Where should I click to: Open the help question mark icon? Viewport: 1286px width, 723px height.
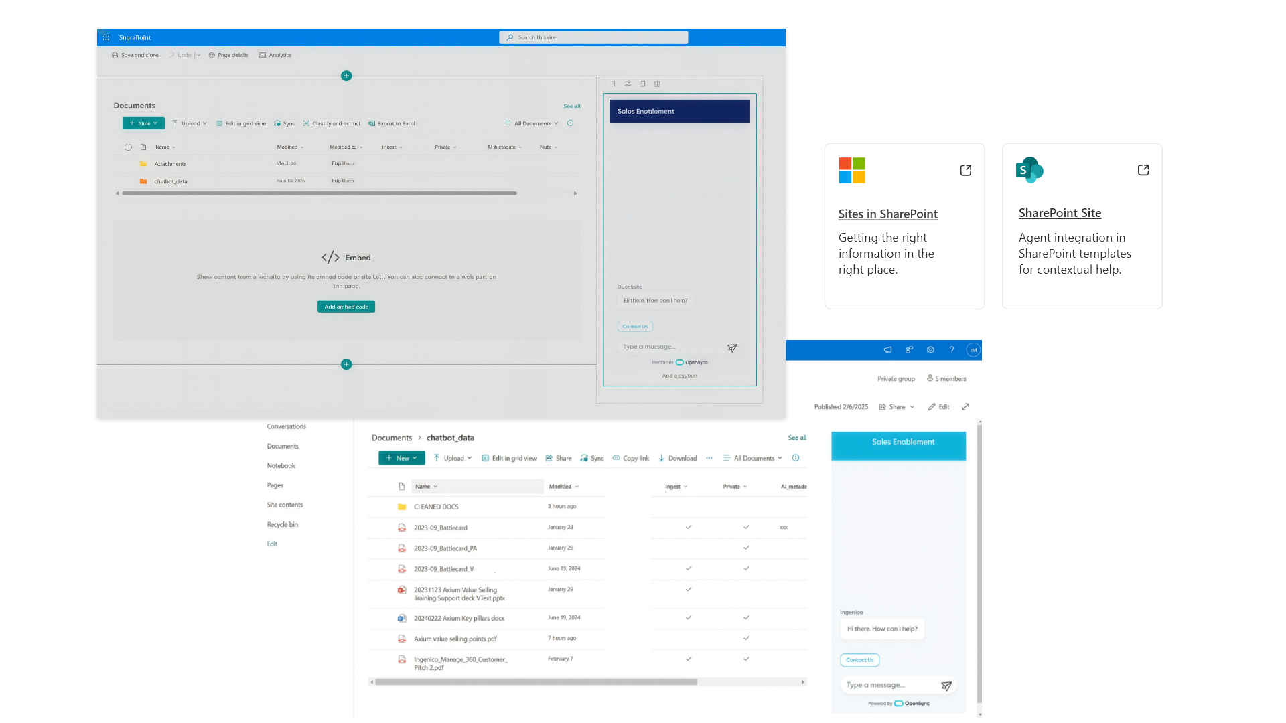click(x=951, y=349)
